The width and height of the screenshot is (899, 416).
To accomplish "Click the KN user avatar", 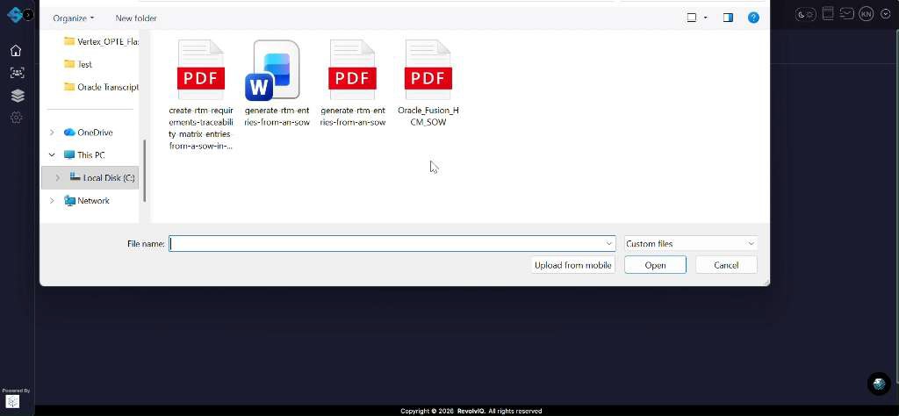I will click(x=866, y=14).
